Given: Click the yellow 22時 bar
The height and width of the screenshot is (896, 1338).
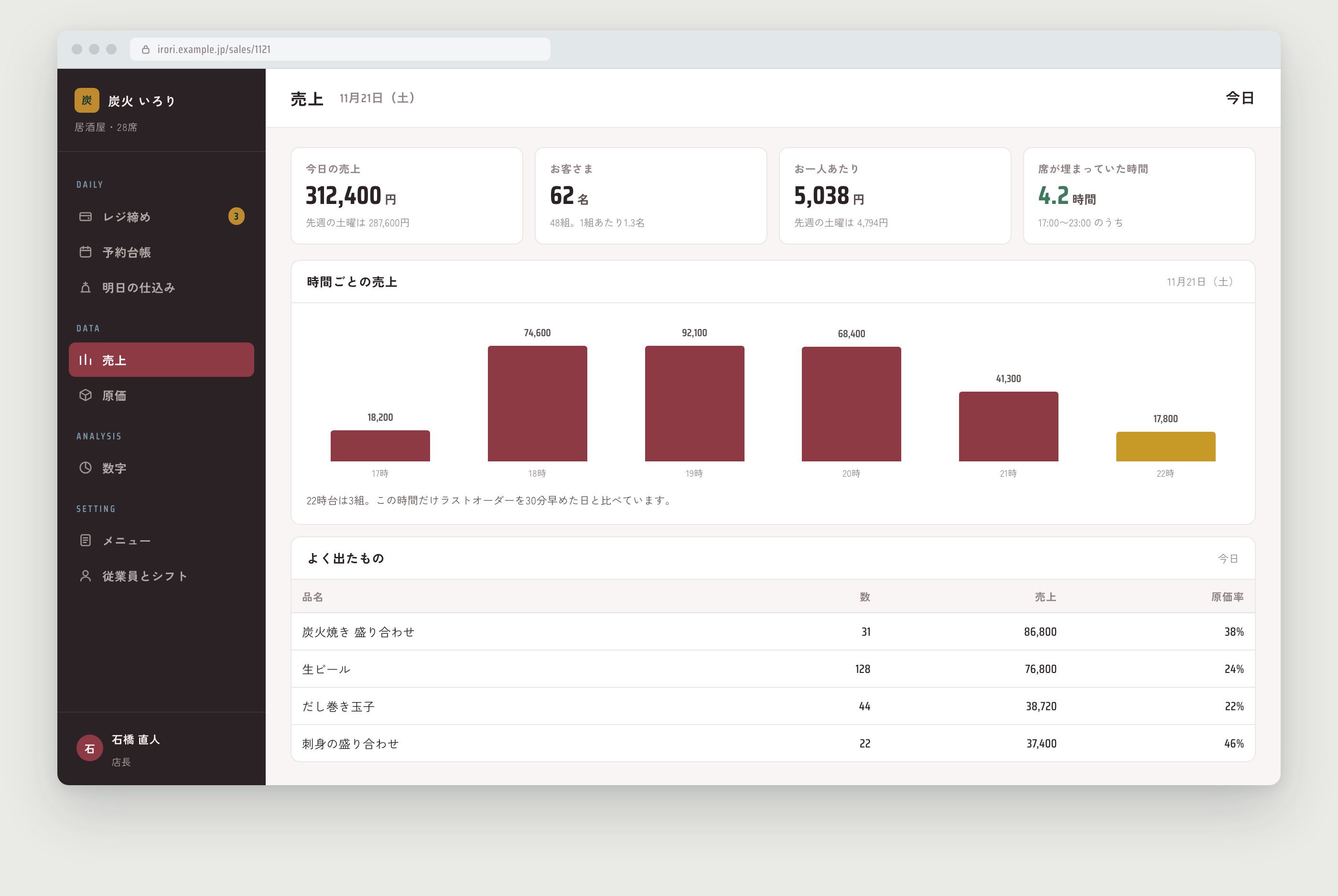Looking at the screenshot, I should 1165,446.
